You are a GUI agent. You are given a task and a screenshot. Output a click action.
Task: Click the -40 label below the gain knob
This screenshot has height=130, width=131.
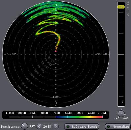pyautogui.click(x=117, y=118)
